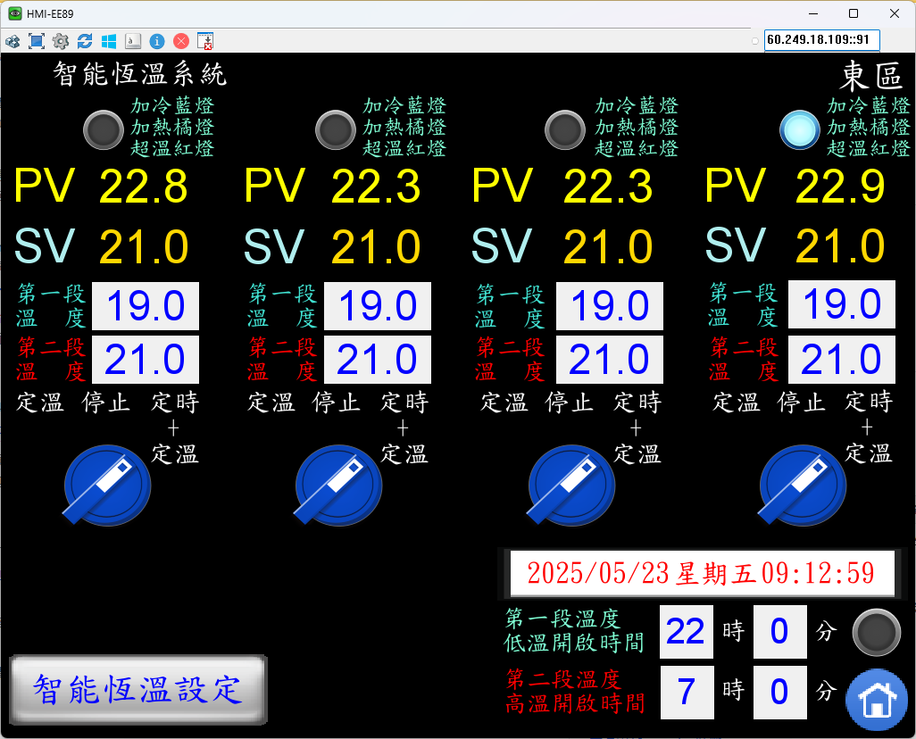Click second zone 停止 switch label
This screenshot has height=739, width=916.
click(x=336, y=402)
